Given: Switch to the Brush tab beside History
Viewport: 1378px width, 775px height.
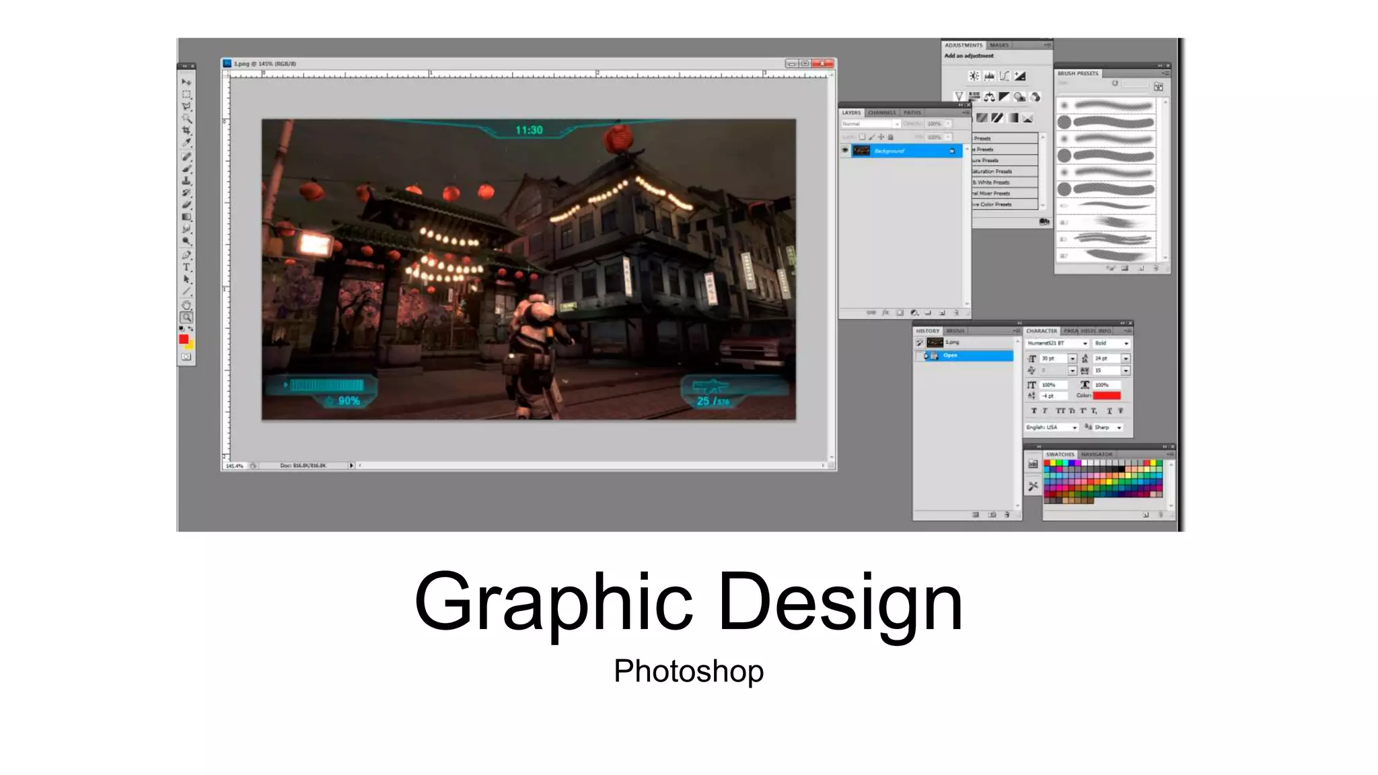Looking at the screenshot, I should (x=955, y=331).
